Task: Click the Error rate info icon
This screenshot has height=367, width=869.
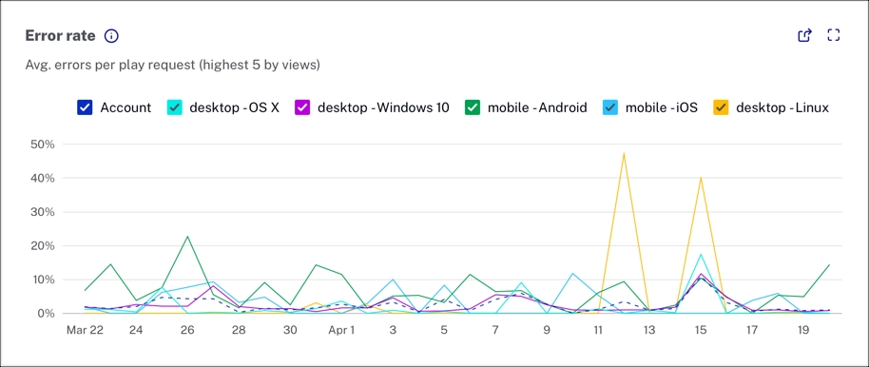Action: pos(111,36)
